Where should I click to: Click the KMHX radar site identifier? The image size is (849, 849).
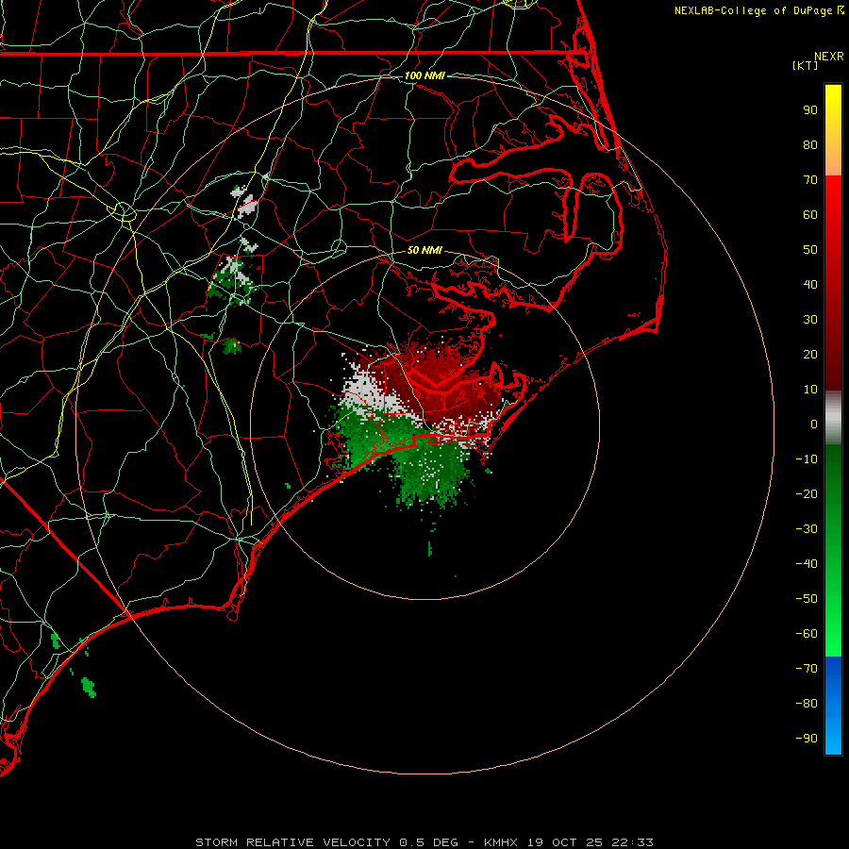[501, 842]
